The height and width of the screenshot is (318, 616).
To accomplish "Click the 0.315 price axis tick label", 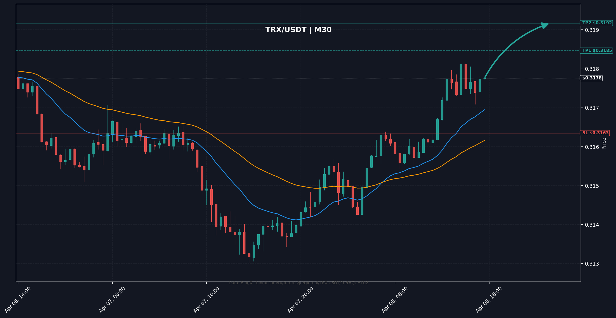I will click(592, 186).
